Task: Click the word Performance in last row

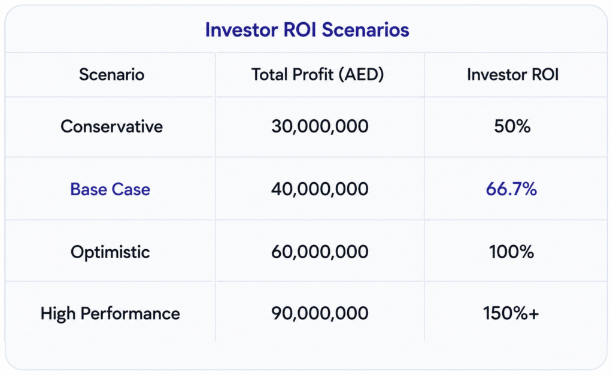Action: click(x=130, y=314)
